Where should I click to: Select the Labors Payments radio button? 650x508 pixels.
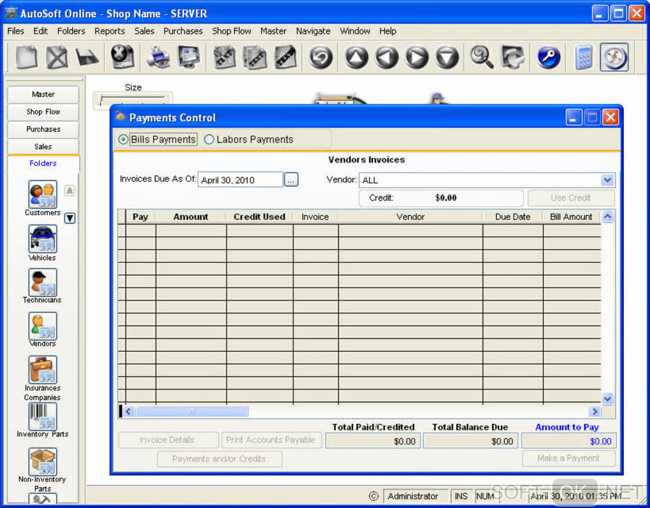[x=209, y=140]
